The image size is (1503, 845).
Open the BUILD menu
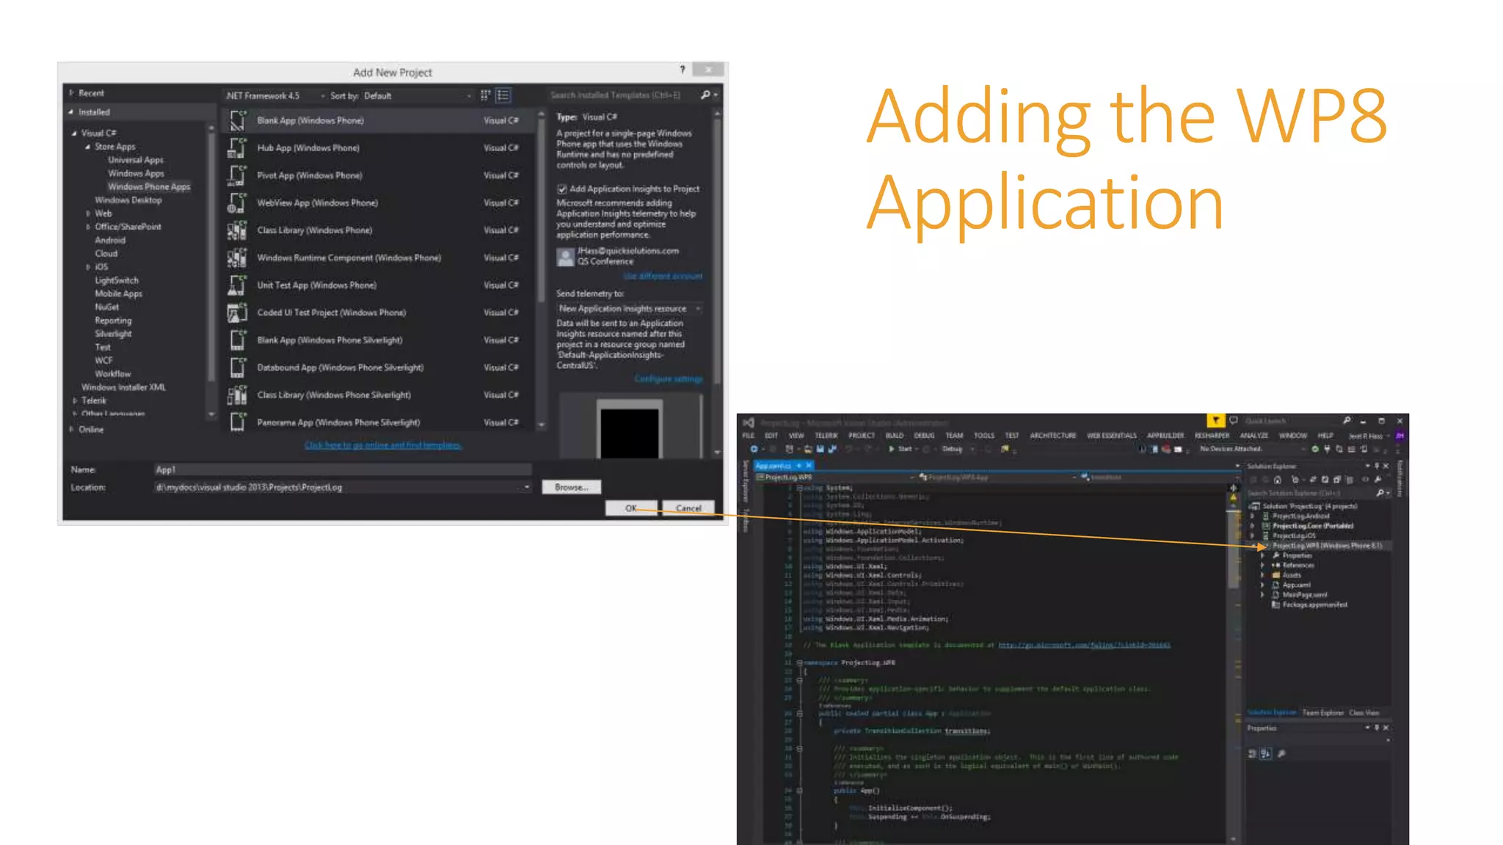895,436
